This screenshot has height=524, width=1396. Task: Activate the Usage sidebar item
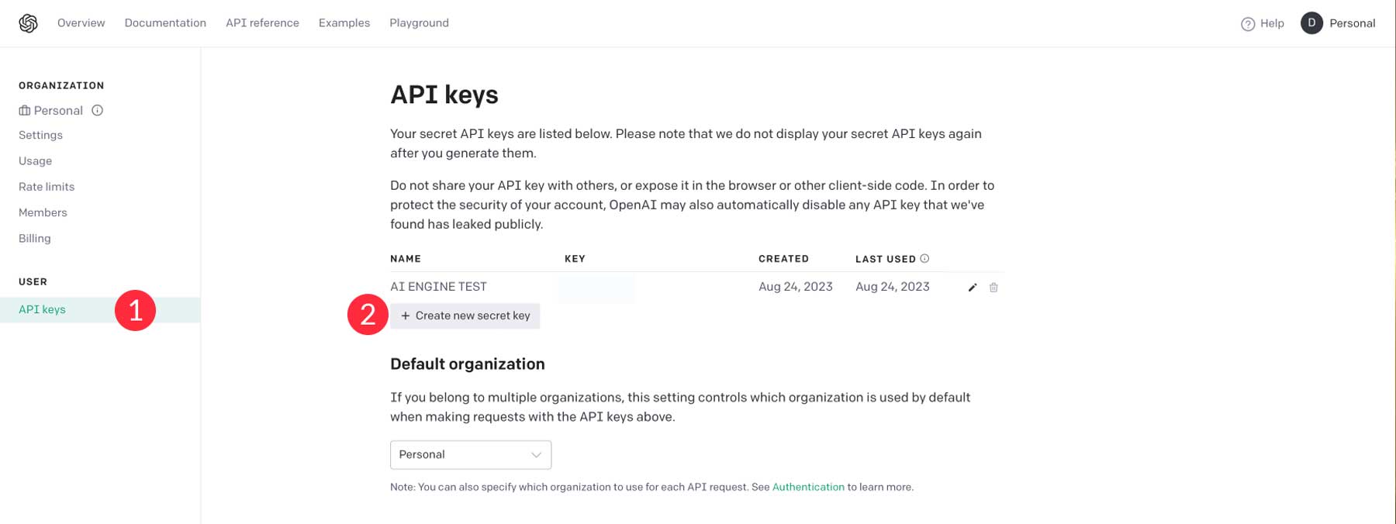(35, 160)
